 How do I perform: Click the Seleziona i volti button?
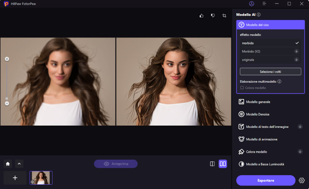coord(270,72)
